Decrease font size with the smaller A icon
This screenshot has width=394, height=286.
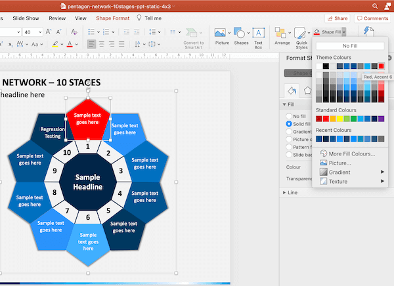tap(58, 32)
